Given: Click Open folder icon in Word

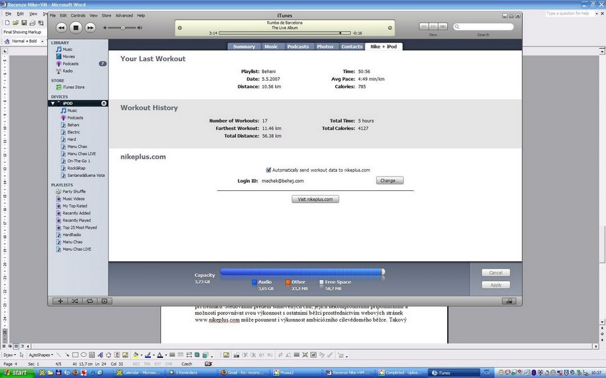Looking at the screenshot, I should pos(15,23).
